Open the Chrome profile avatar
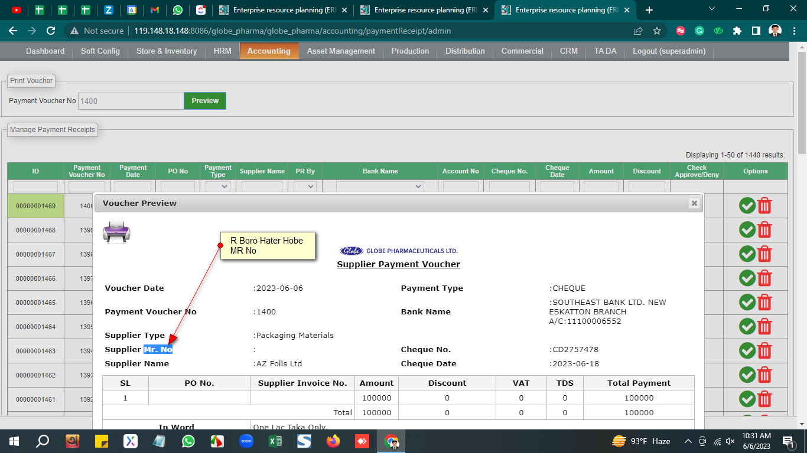Screen dimensions: 807x453 click(775, 31)
